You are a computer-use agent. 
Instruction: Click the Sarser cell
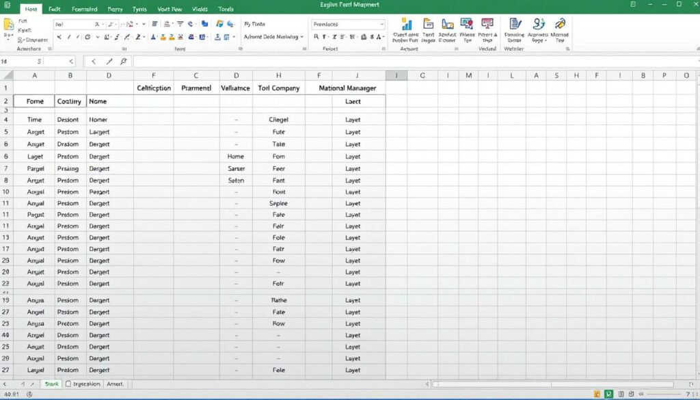[x=236, y=169]
